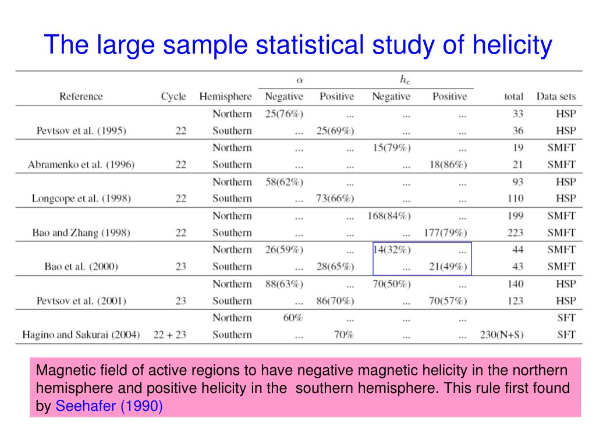The width and height of the screenshot is (596, 447).
Task: Click the Pevtsov et al. (1995) reference
Action: (x=81, y=131)
